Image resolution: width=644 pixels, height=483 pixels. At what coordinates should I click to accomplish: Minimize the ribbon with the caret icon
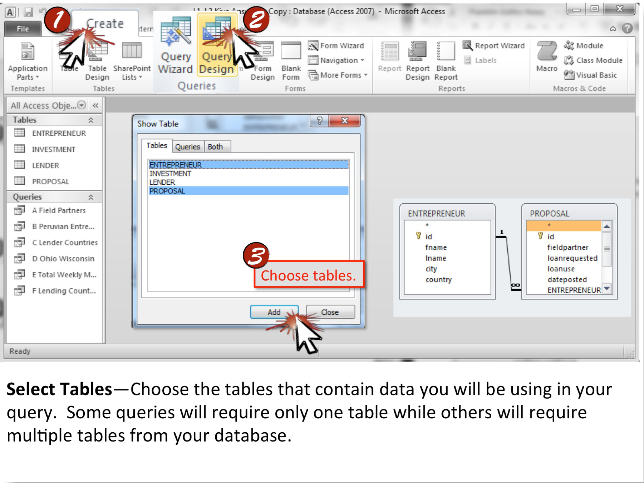point(613,29)
